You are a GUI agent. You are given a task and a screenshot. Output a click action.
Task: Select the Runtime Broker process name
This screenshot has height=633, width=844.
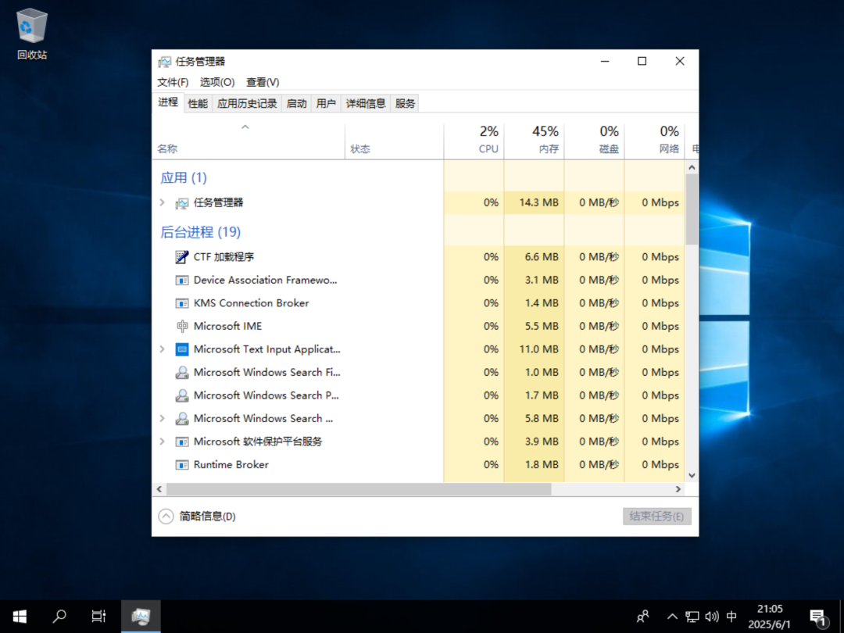[x=231, y=464]
